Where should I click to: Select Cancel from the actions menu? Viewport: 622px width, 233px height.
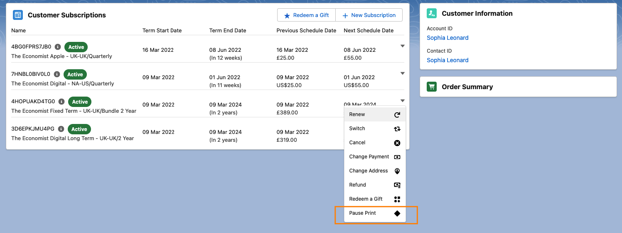(375, 143)
